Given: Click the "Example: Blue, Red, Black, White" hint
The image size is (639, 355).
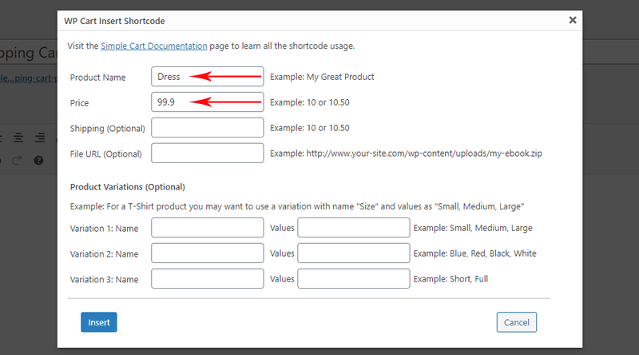Looking at the screenshot, I should tap(474, 253).
